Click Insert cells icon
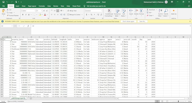Image resolution: width=192 pixels, height=103 pixels. click(131, 11)
